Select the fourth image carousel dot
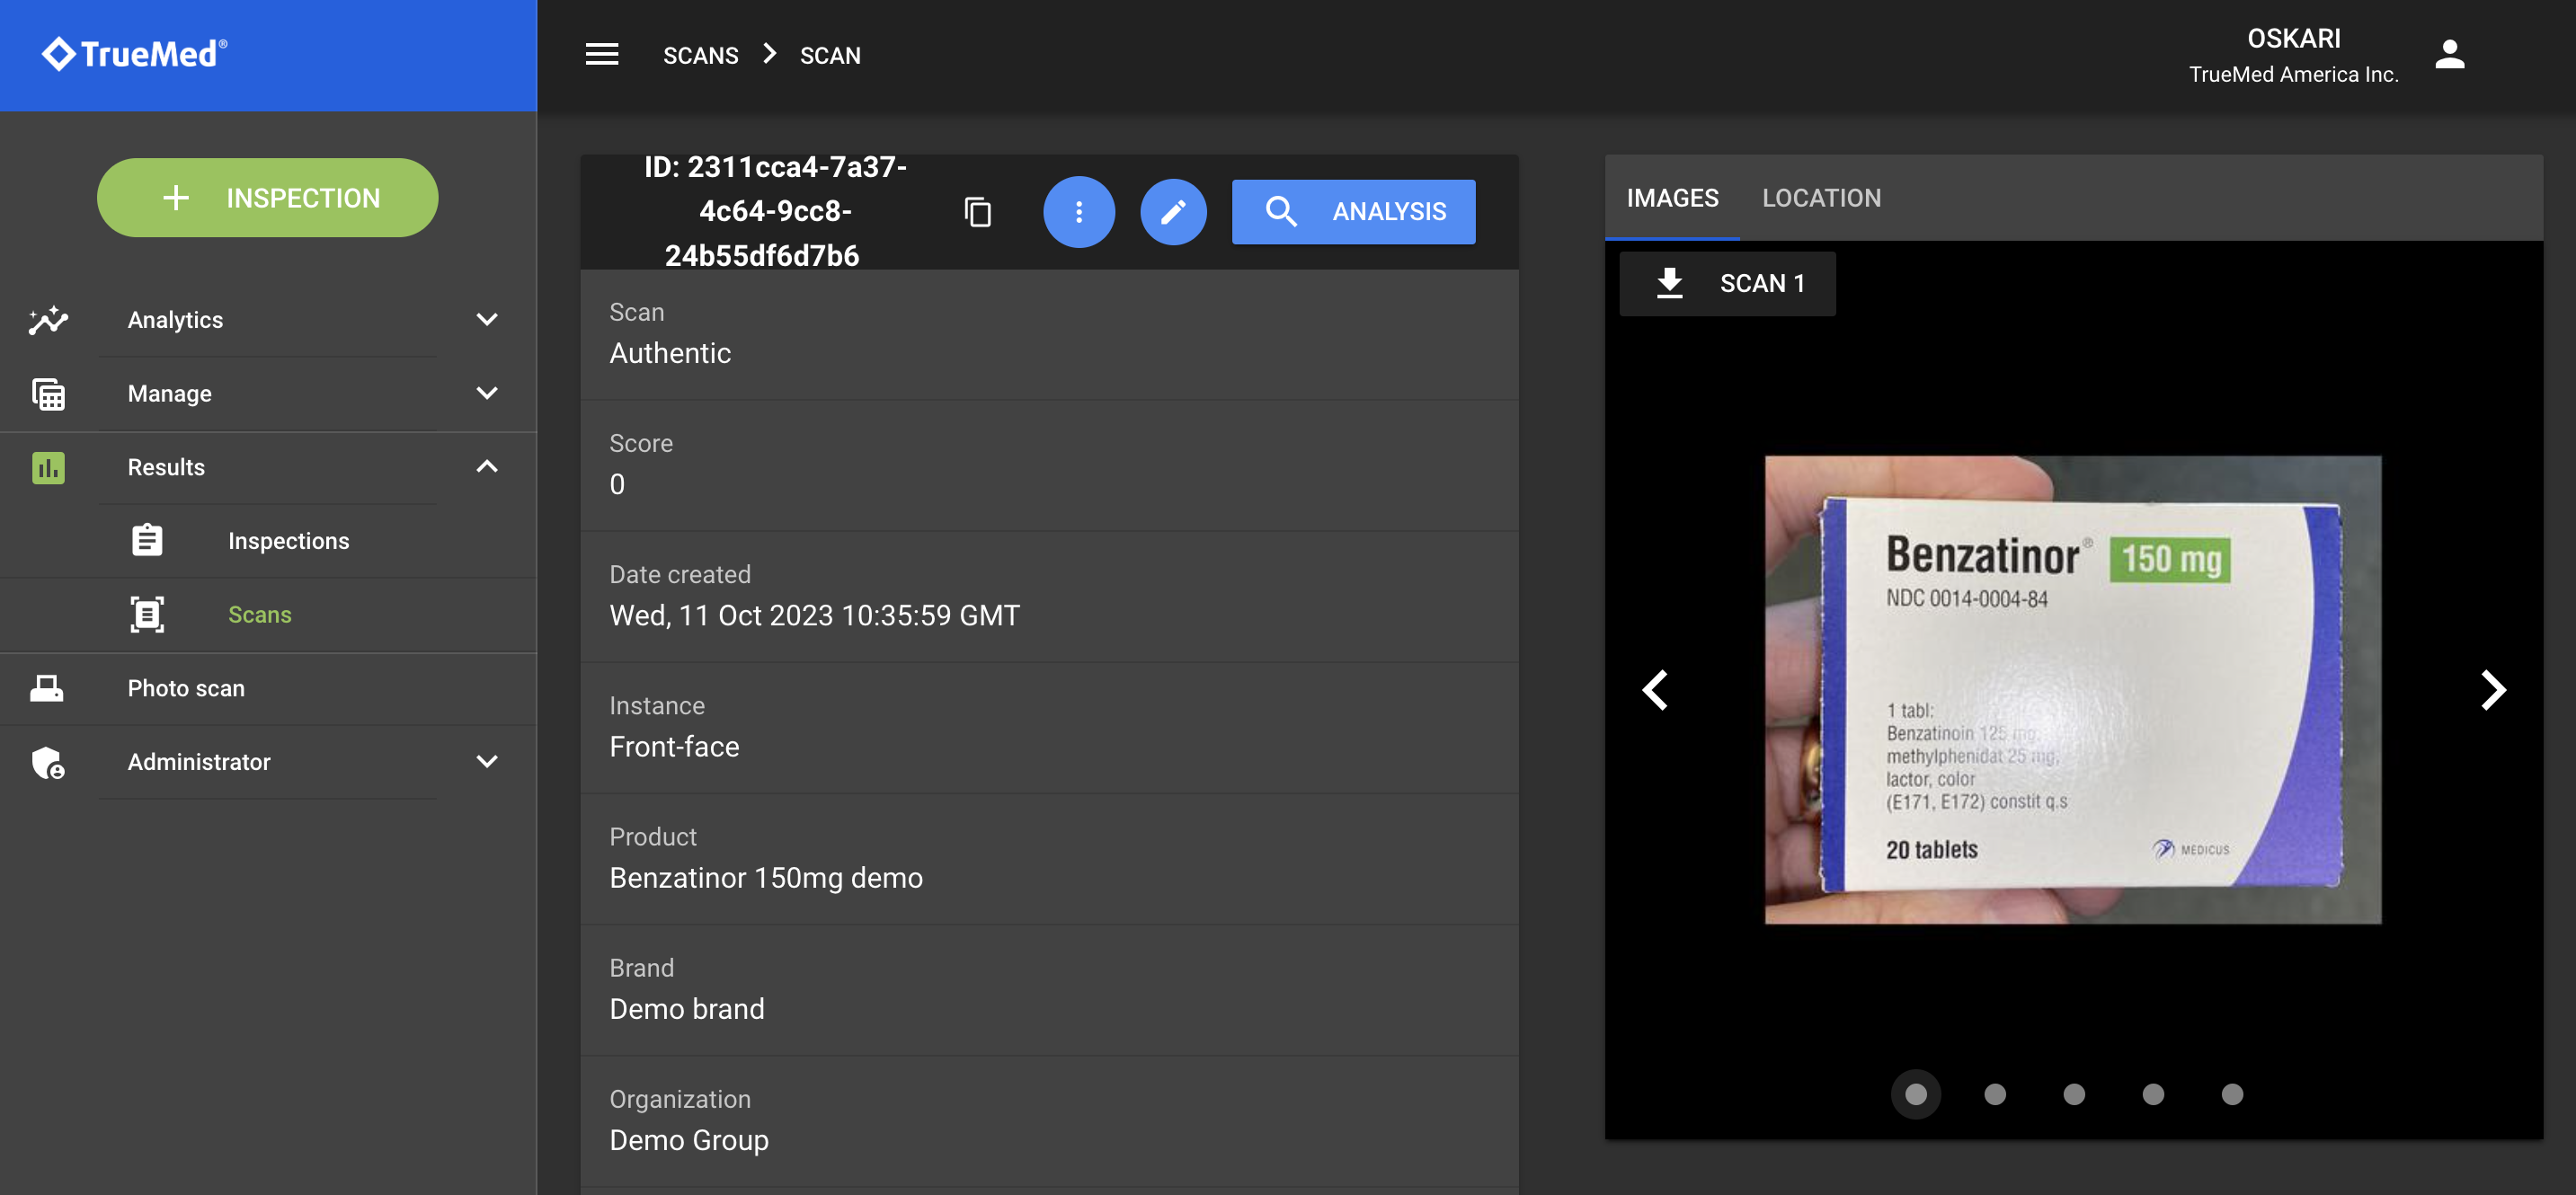The image size is (2576, 1195). (x=2153, y=1094)
